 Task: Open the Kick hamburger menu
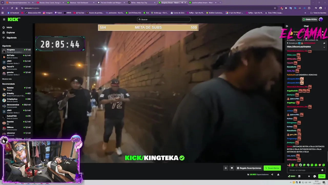[x=4, y=20]
